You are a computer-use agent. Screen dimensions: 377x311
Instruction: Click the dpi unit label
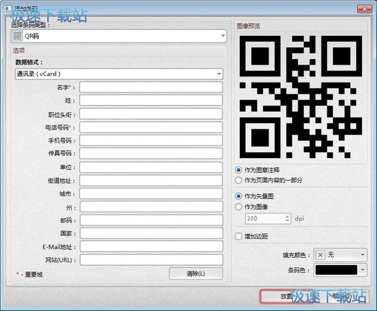(300, 218)
